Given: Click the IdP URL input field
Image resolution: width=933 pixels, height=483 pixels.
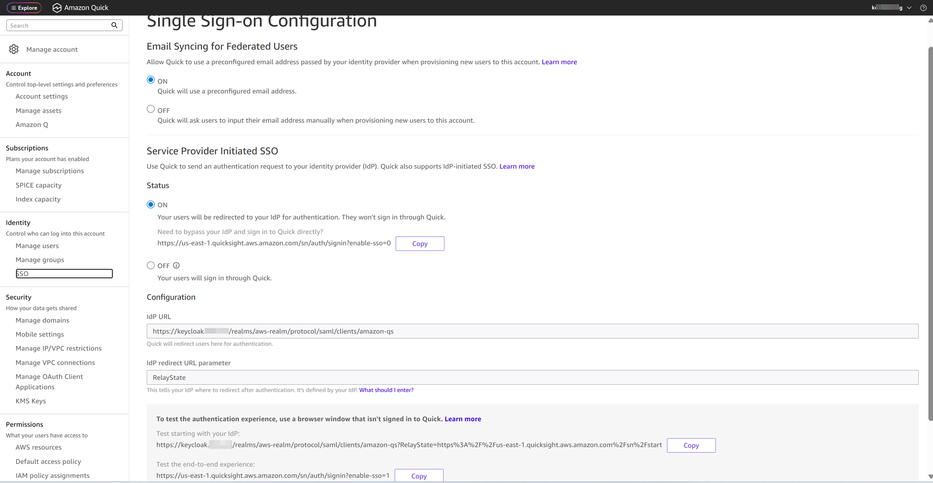Looking at the screenshot, I should tap(532, 332).
